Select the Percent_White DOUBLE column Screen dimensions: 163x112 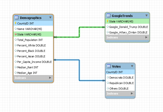coord(33,45)
